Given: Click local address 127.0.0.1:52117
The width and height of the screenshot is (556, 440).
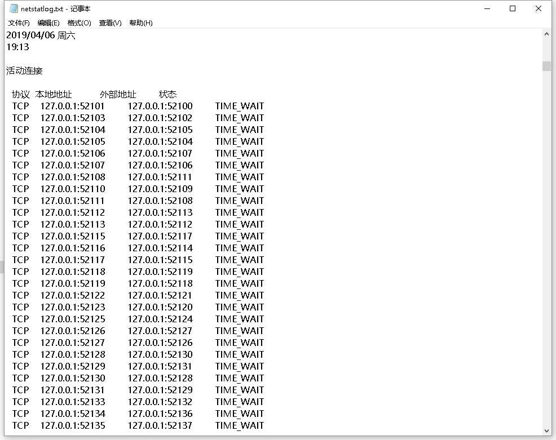Looking at the screenshot, I should click(72, 260).
